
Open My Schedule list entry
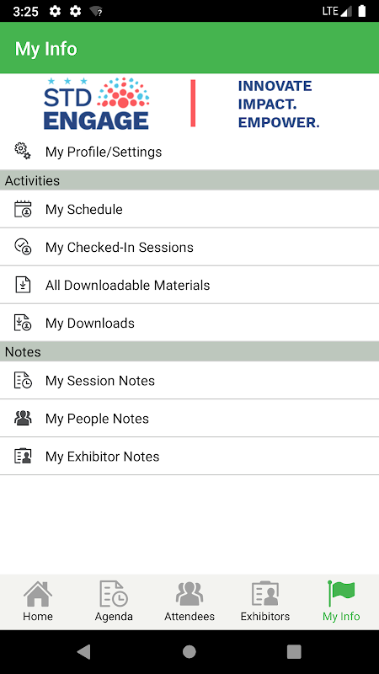[x=189, y=209]
